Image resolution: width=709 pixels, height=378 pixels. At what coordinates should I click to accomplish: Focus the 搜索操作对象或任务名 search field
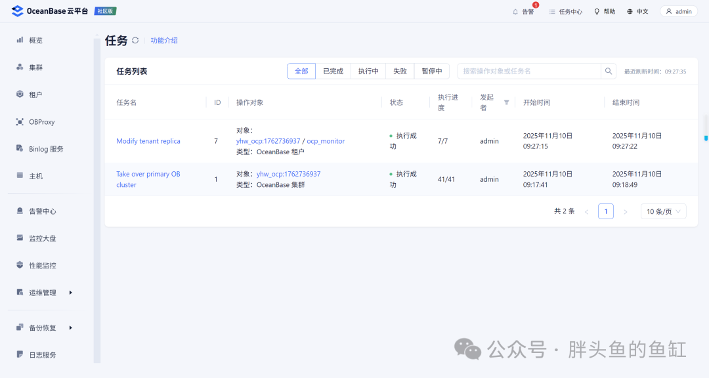click(x=529, y=71)
